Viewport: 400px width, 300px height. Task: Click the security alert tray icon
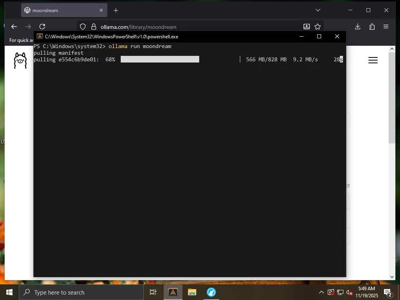(x=331, y=292)
